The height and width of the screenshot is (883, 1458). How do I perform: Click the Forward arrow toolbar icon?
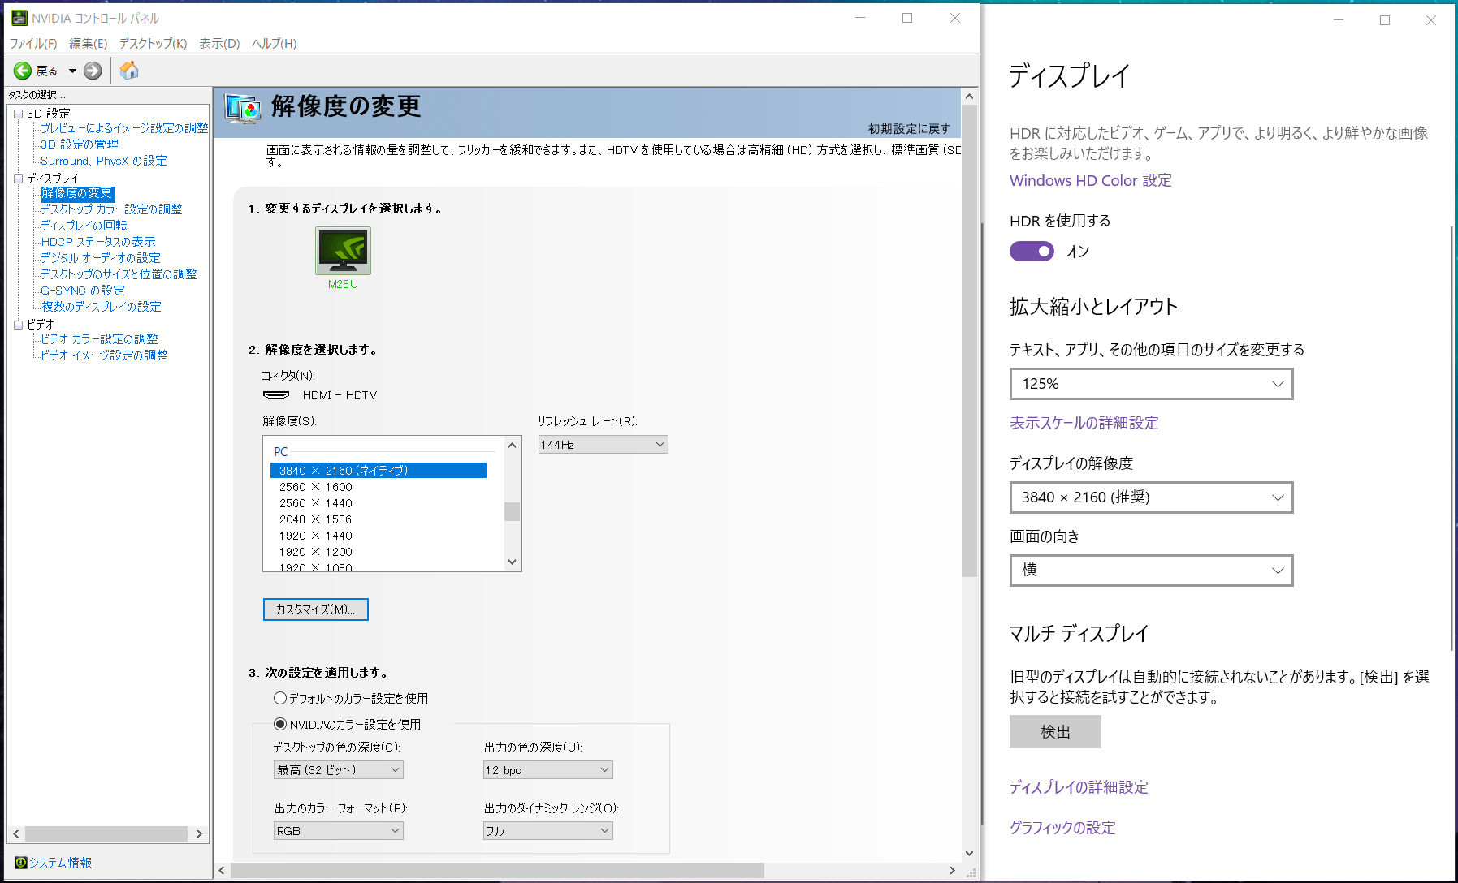point(93,71)
